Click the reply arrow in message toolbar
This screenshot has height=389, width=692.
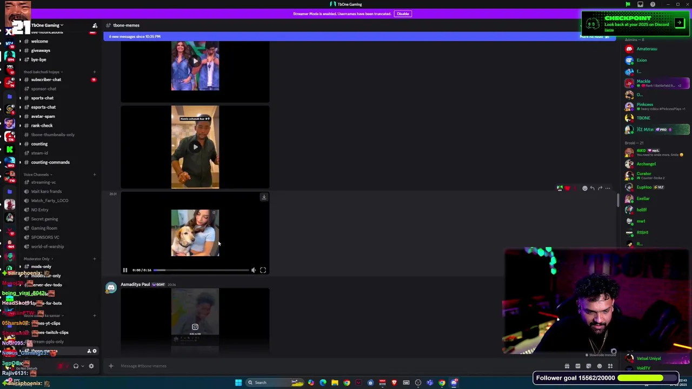[593, 188]
